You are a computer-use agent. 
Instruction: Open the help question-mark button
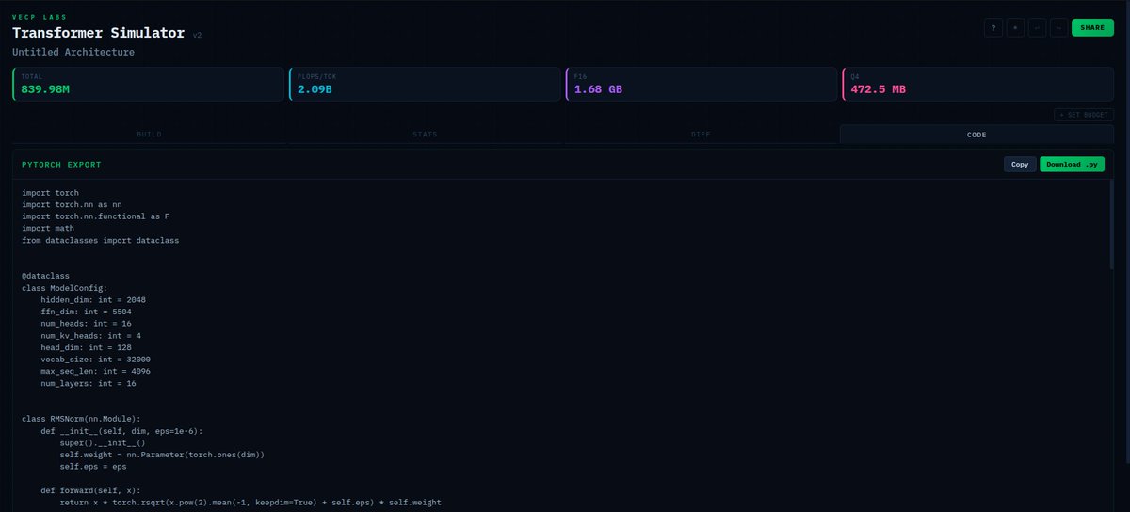993,28
